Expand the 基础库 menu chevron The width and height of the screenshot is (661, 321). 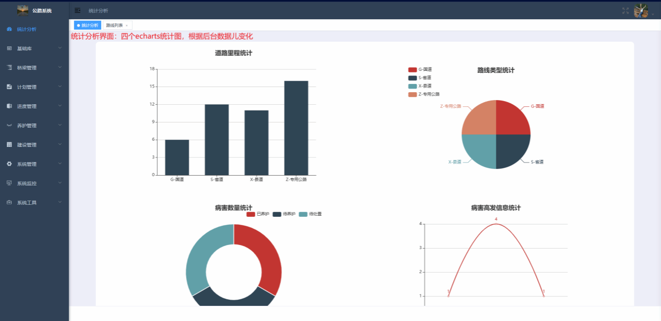pyautogui.click(x=60, y=48)
